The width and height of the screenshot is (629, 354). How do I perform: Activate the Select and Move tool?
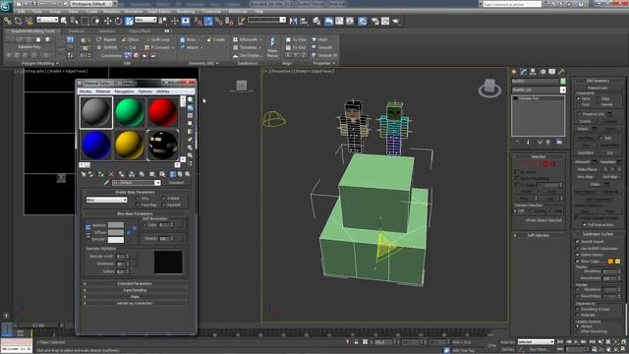[107, 21]
